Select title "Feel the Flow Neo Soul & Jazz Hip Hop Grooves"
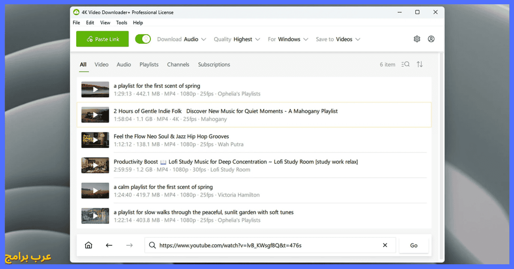The height and width of the screenshot is (269, 514). [x=171, y=136]
